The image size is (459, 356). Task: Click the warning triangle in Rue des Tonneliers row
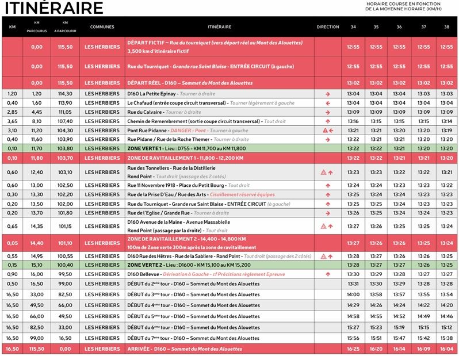(323, 173)
